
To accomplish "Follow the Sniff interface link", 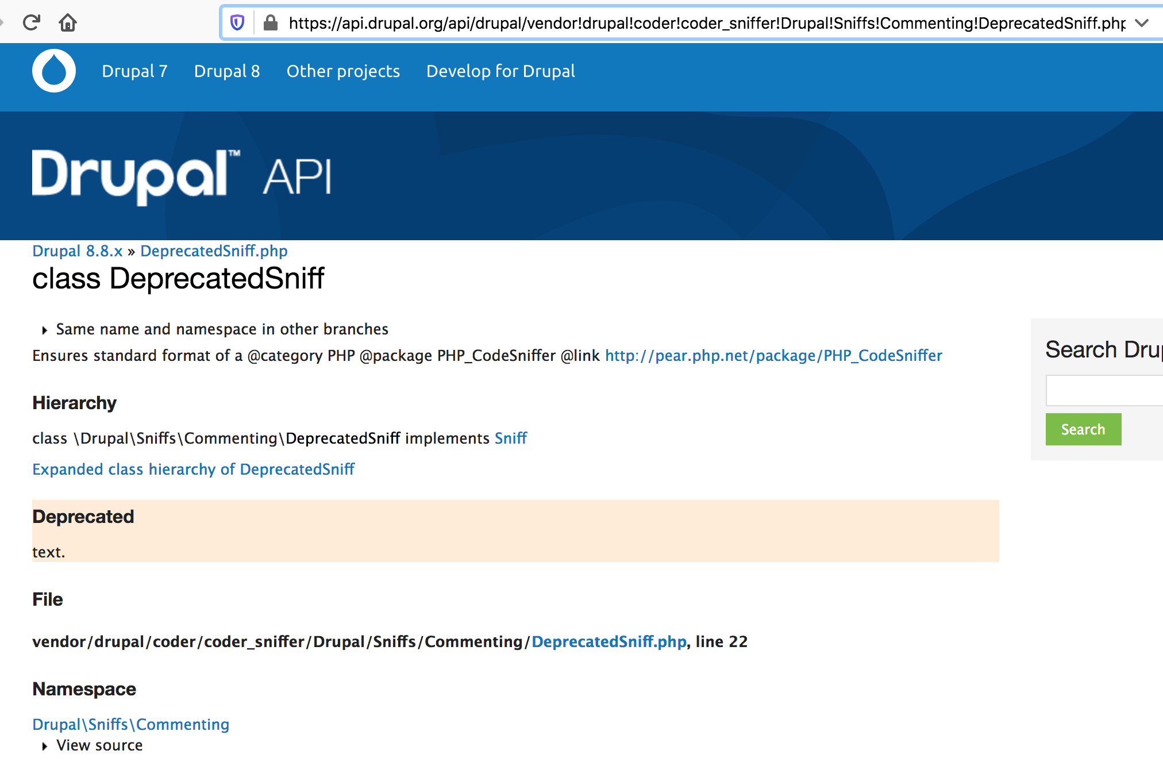I will click(510, 438).
